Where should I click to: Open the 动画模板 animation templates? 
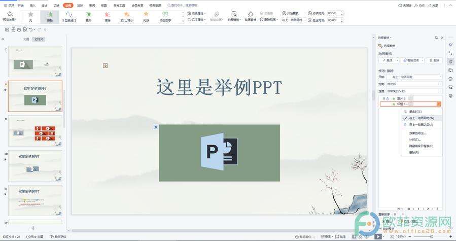coord(234,16)
